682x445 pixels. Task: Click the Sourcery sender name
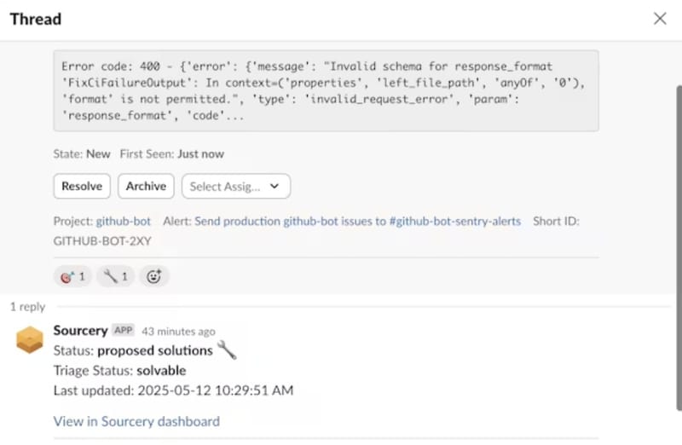80,331
